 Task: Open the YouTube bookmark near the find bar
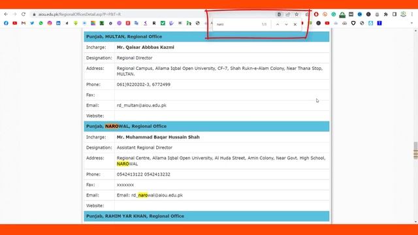pyautogui.click(x=327, y=23)
